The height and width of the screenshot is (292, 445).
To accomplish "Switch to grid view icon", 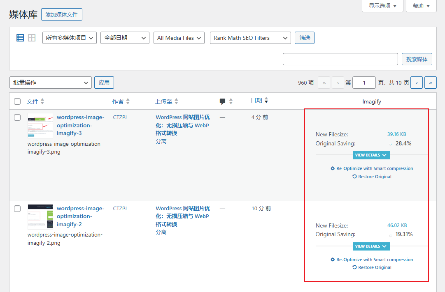I will (32, 38).
